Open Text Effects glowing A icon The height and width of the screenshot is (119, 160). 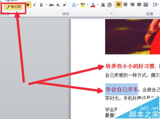tap(74, 5)
